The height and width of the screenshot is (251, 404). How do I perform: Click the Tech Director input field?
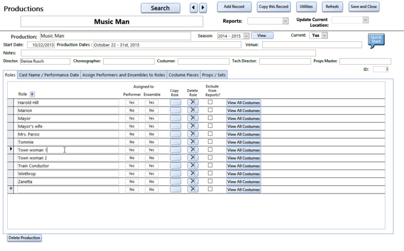(285, 61)
